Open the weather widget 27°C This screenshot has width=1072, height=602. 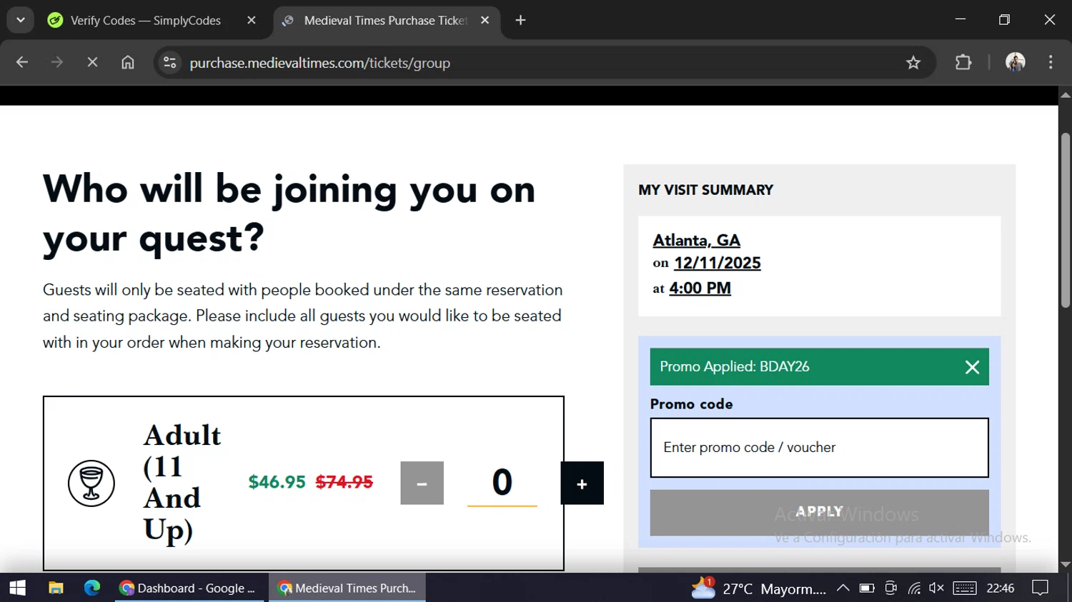tap(759, 588)
